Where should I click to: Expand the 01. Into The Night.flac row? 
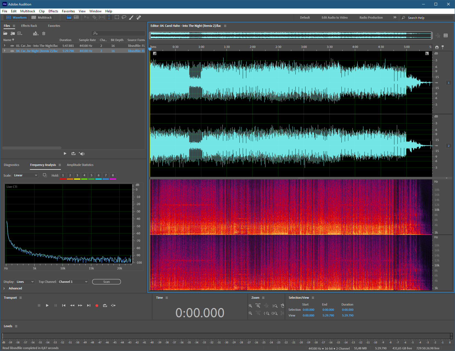tap(4, 46)
